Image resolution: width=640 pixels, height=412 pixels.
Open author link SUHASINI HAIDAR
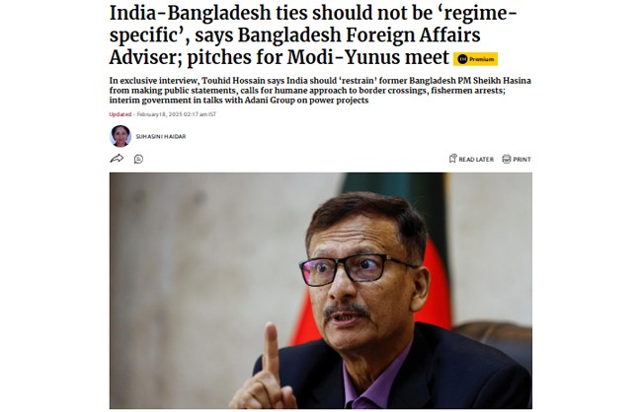click(x=161, y=137)
